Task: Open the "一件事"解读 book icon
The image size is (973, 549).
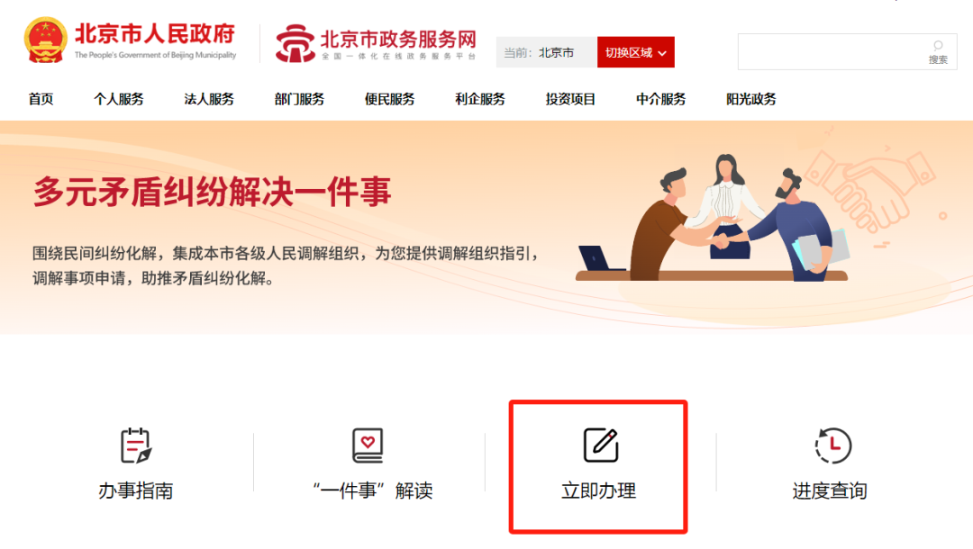Action: tap(368, 445)
